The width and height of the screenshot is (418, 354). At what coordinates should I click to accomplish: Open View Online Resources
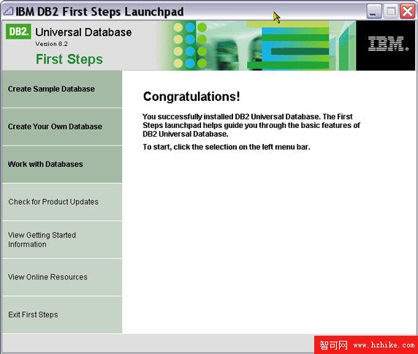[x=62, y=277]
